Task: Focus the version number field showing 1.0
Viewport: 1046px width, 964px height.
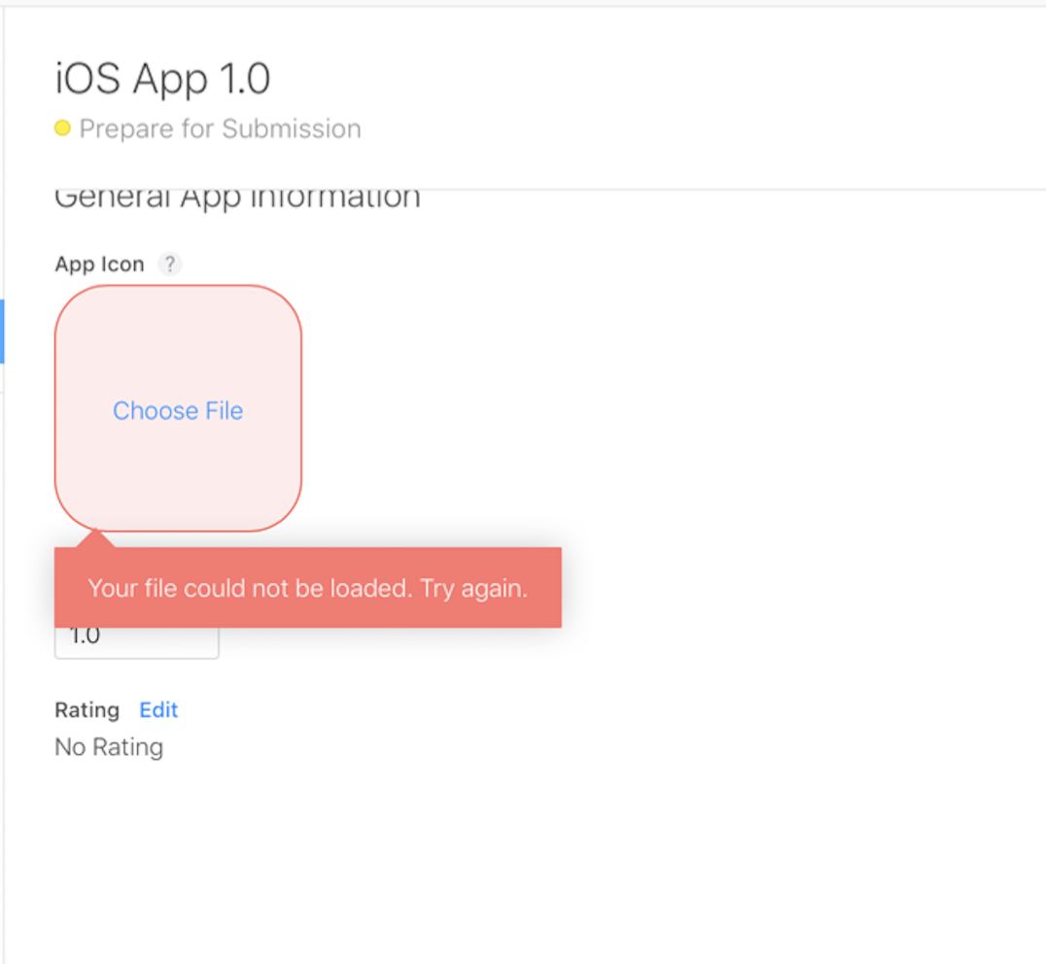Action: tap(136, 635)
